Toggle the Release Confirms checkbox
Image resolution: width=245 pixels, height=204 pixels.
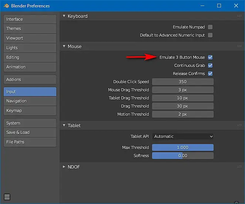(x=210, y=74)
